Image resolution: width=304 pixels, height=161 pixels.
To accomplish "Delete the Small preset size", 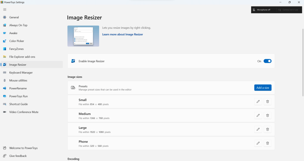I will tap(267, 102).
